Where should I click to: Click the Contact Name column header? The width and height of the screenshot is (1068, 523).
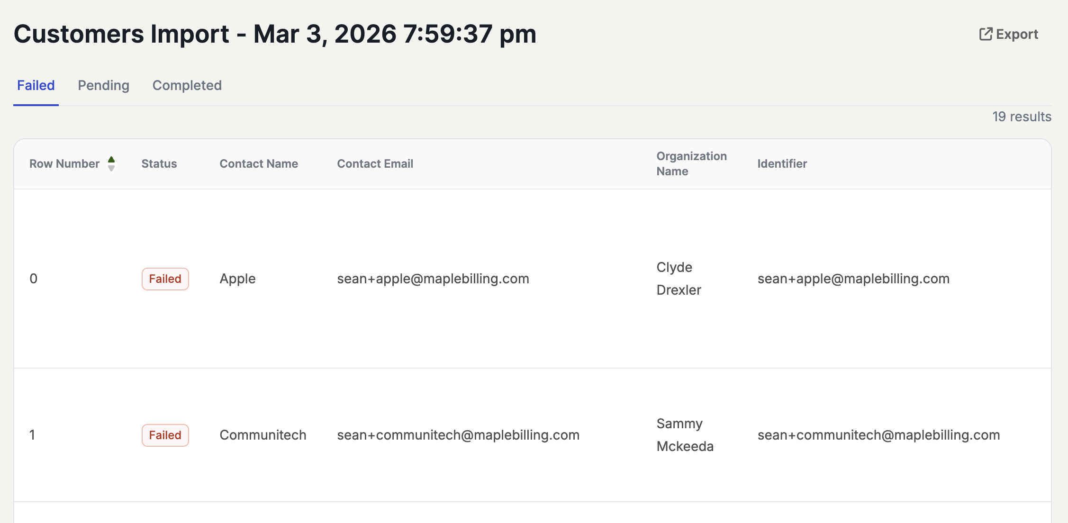pyautogui.click(x=259, y=164)
